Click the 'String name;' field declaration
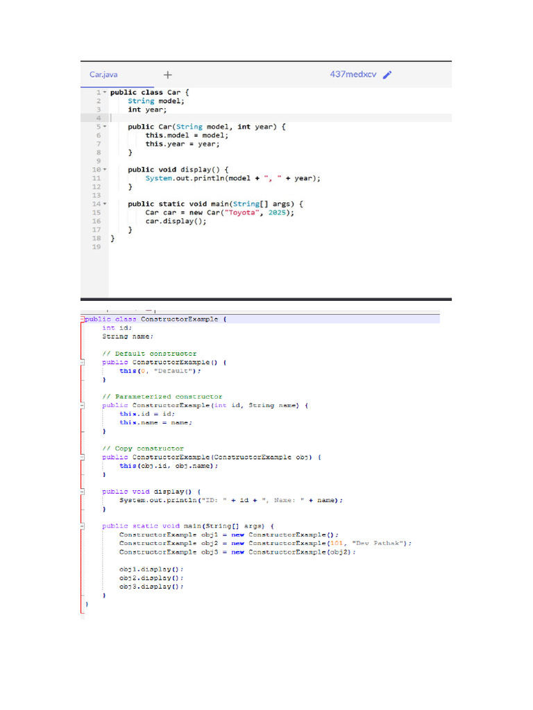The width and height of the screenshot is (533, 710). click(x=128, y=336)
